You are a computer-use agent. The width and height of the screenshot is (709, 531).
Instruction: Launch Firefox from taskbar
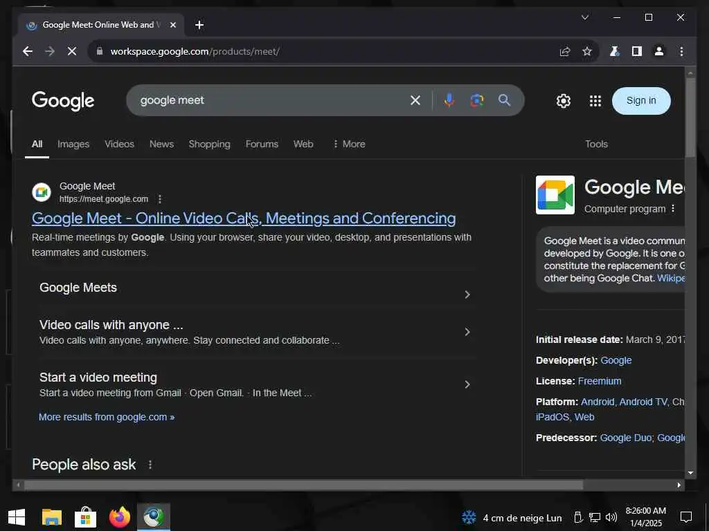119,517
